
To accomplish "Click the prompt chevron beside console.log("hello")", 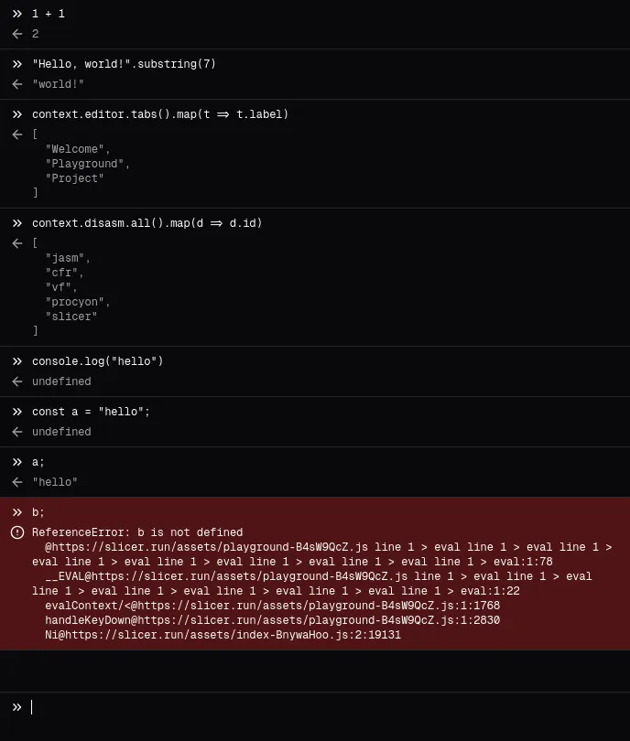I will 17,361.
